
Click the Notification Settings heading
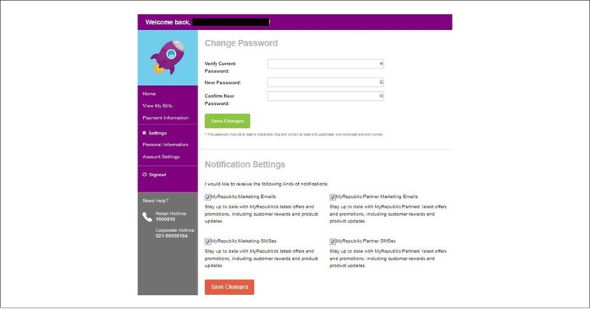click(x=245, y=165)
